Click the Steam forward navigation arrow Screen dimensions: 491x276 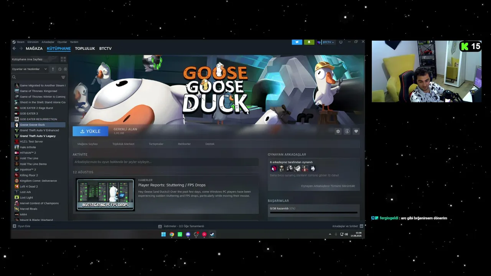pos(21,48)
